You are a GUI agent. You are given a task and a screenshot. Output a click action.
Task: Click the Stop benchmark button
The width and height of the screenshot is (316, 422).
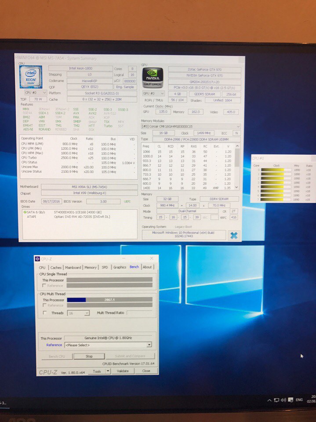(89, 356)
